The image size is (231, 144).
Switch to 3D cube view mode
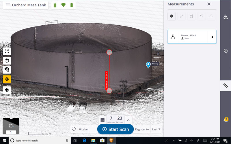(x=7, y=60)
